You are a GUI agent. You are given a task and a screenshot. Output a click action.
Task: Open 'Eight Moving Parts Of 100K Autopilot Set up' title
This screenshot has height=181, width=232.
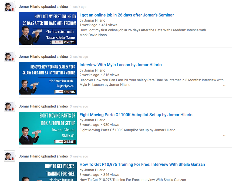[136, 115]
